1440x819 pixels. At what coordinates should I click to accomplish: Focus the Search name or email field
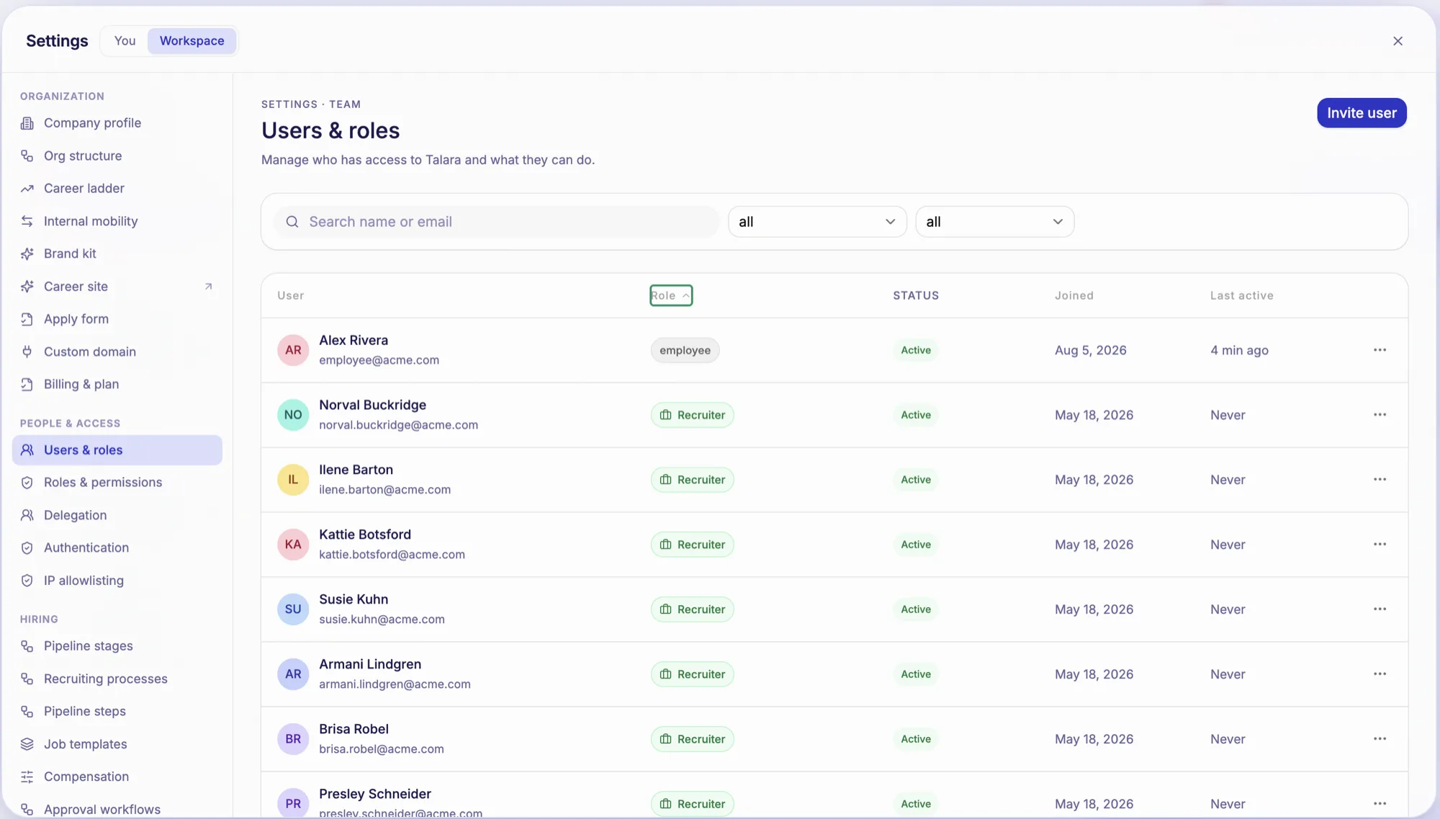pyautogui.click(x=496, y=222)
